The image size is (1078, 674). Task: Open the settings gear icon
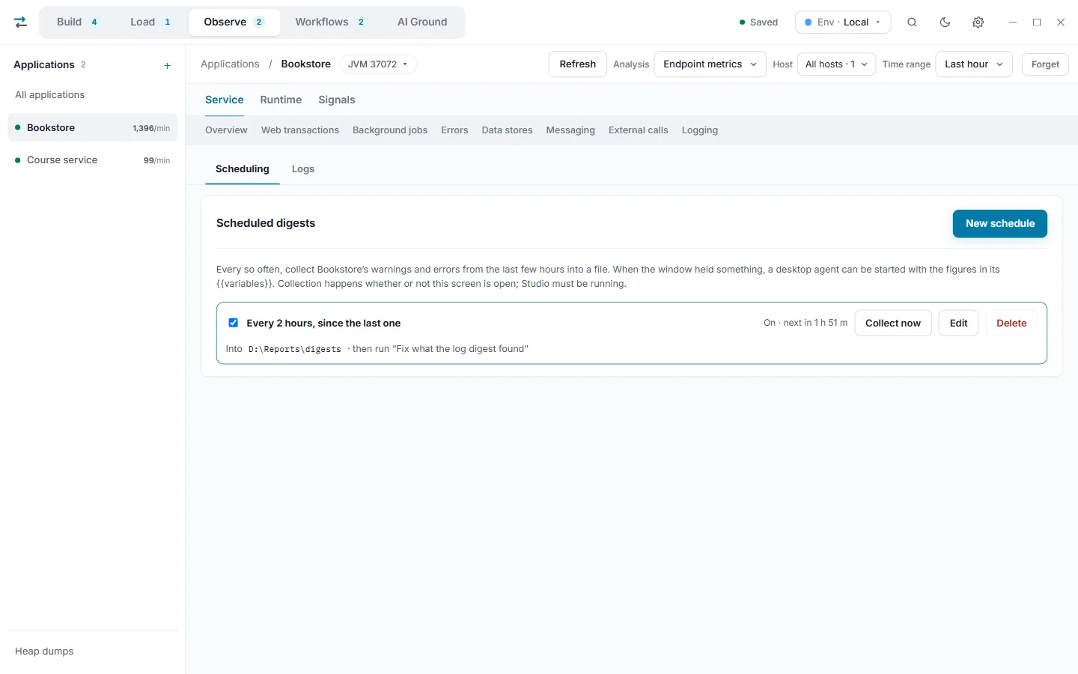[978, 22]
